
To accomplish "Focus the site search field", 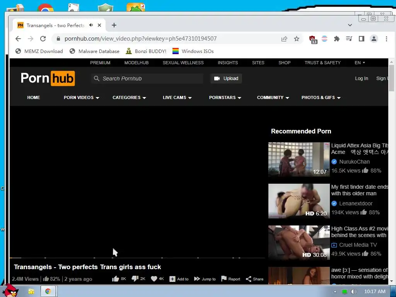I will tap(147, 79).
